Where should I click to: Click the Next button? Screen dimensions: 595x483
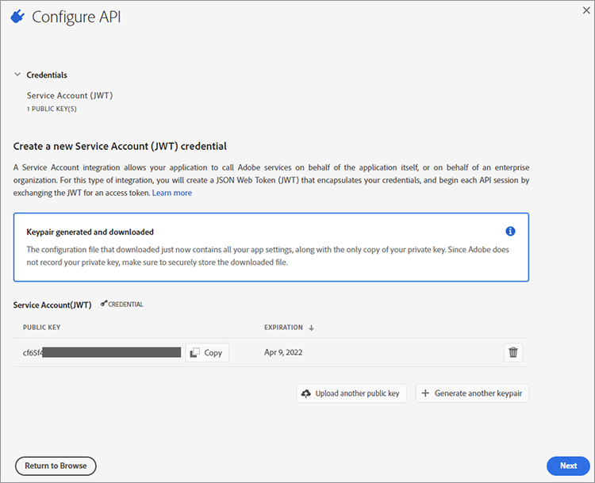(x=568, y=466)
